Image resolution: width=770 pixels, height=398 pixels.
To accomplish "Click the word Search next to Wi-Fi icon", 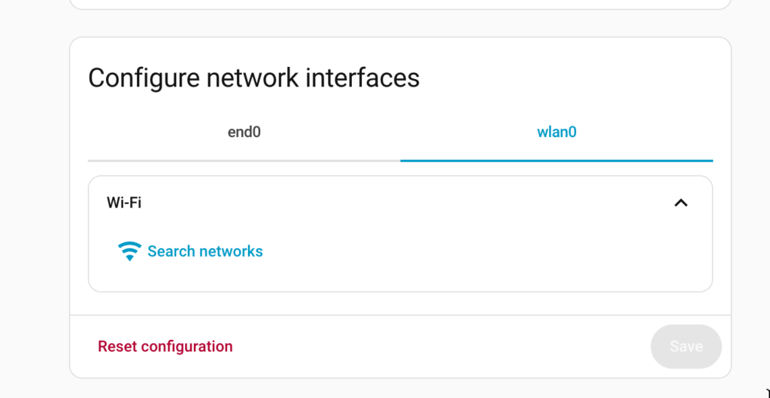I will [x=171, y=251].
